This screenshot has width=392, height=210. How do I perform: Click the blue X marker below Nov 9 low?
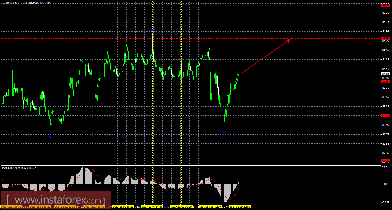(x=224, y=132)
